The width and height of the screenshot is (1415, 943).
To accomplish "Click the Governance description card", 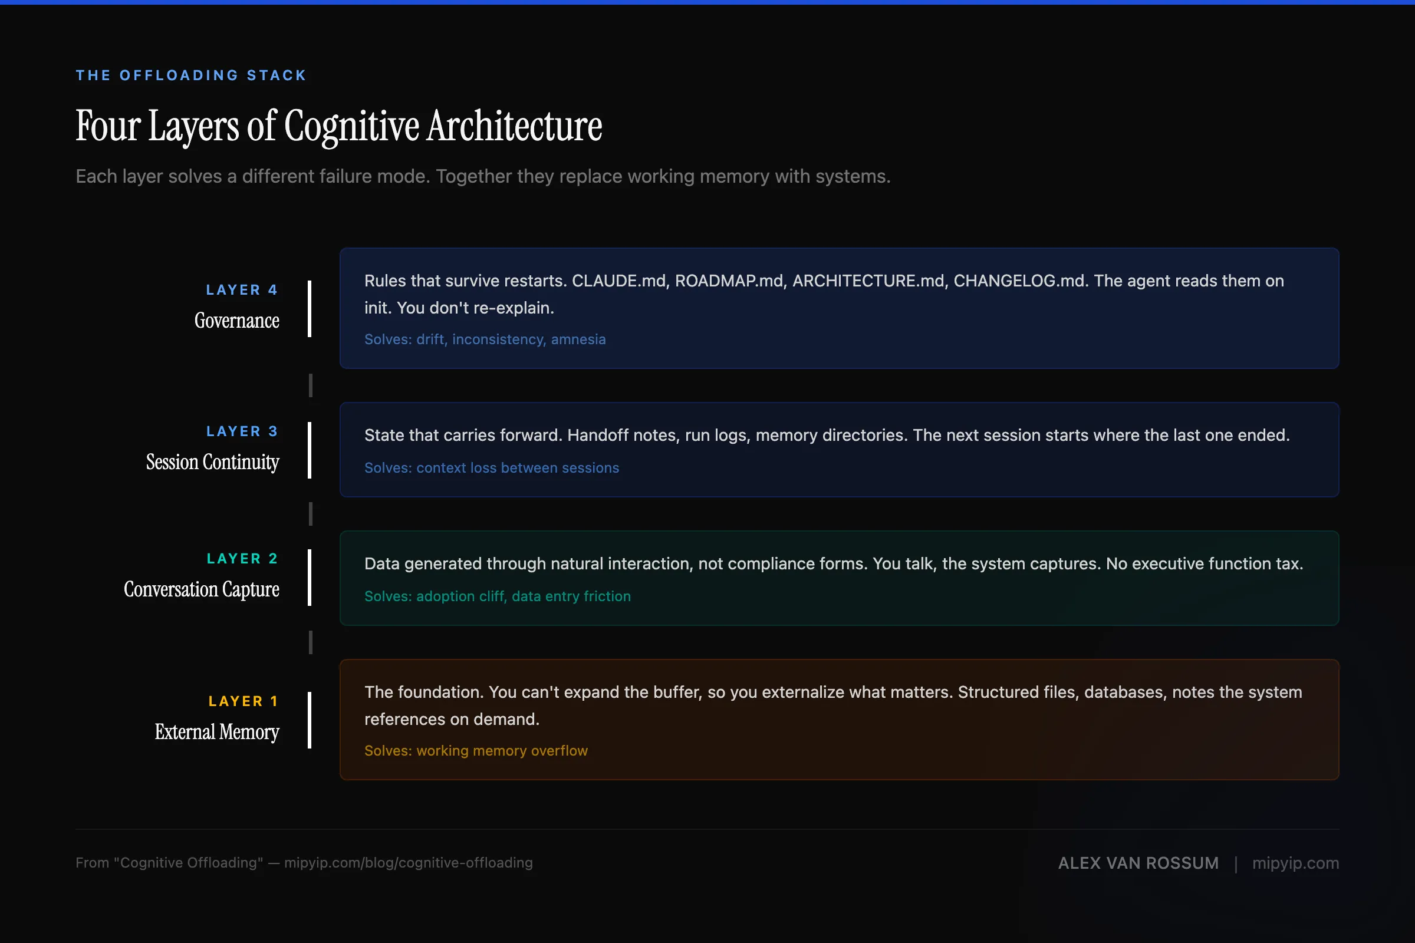I will tap(839, 308).
